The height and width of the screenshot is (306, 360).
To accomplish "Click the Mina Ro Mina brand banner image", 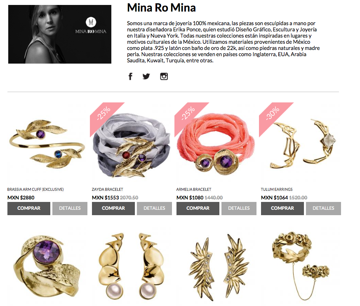I will tap(60, 34).
